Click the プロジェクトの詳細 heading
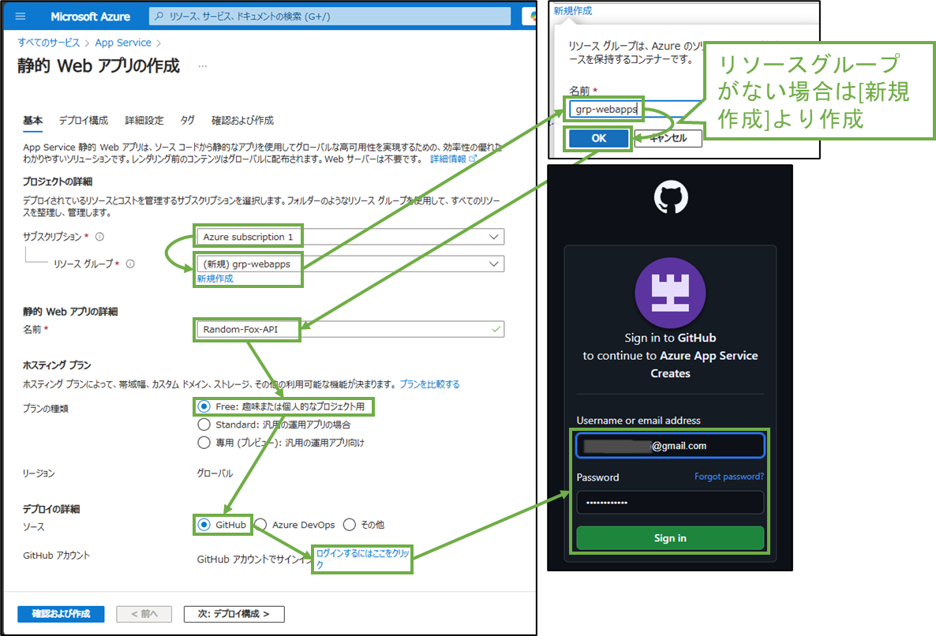The width and height of the screenshot is (936, 636). pyautogui.click(x=58, y=181)
